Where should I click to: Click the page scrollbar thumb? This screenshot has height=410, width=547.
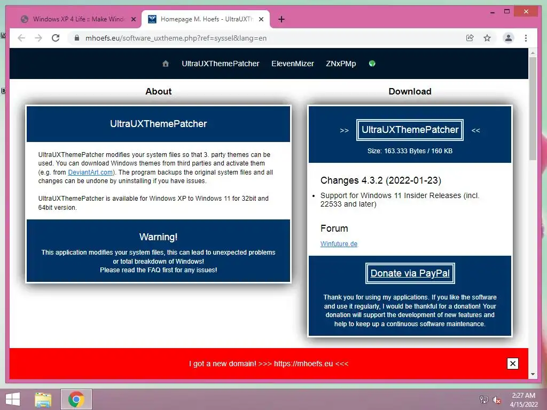pos(533,108)
